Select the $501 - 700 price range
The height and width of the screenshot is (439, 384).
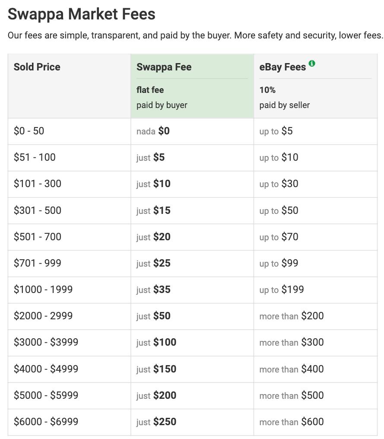38,237
